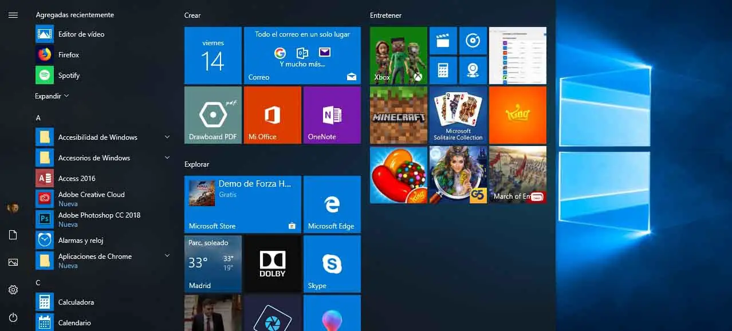Screen dimensions: 732x331
Task: Open the colorful Paint 3D bottom tile
Action: point(332,313)
